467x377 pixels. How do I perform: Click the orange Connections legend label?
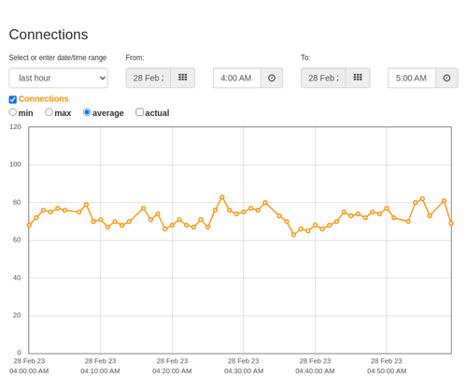(x=43, y=99)
